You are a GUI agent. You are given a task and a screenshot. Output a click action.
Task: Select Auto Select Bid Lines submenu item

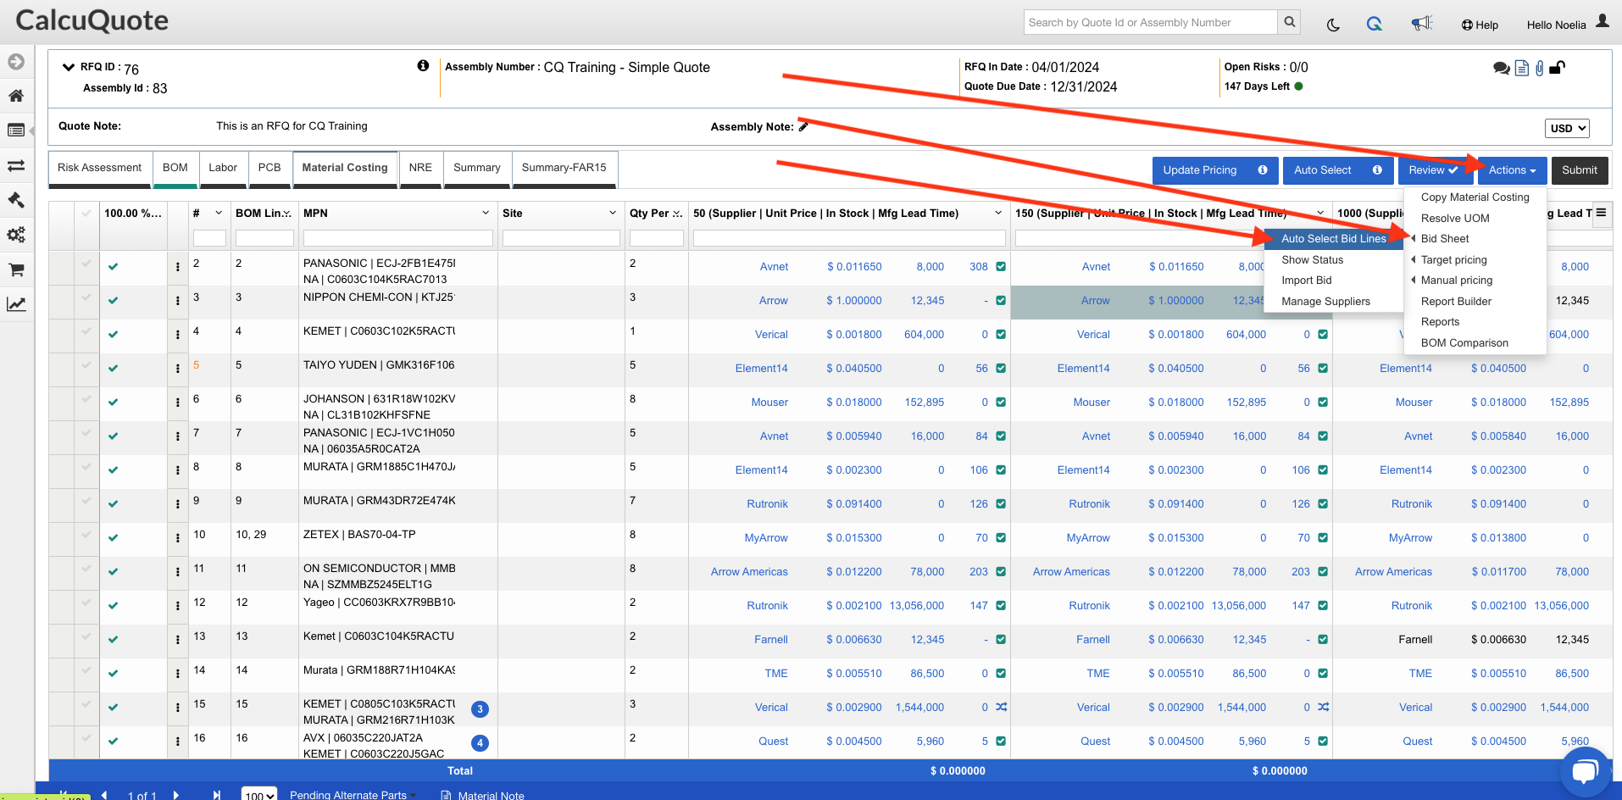(x=1333, y=239)
